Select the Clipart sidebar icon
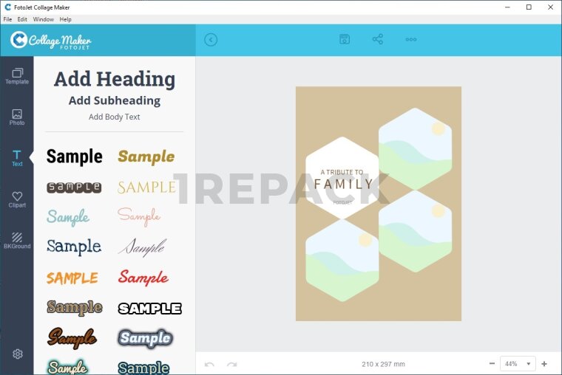This screenshot has width=562, height=375. point(17,199)
